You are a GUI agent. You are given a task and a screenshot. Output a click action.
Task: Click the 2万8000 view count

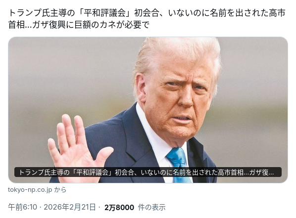(119, 208)
